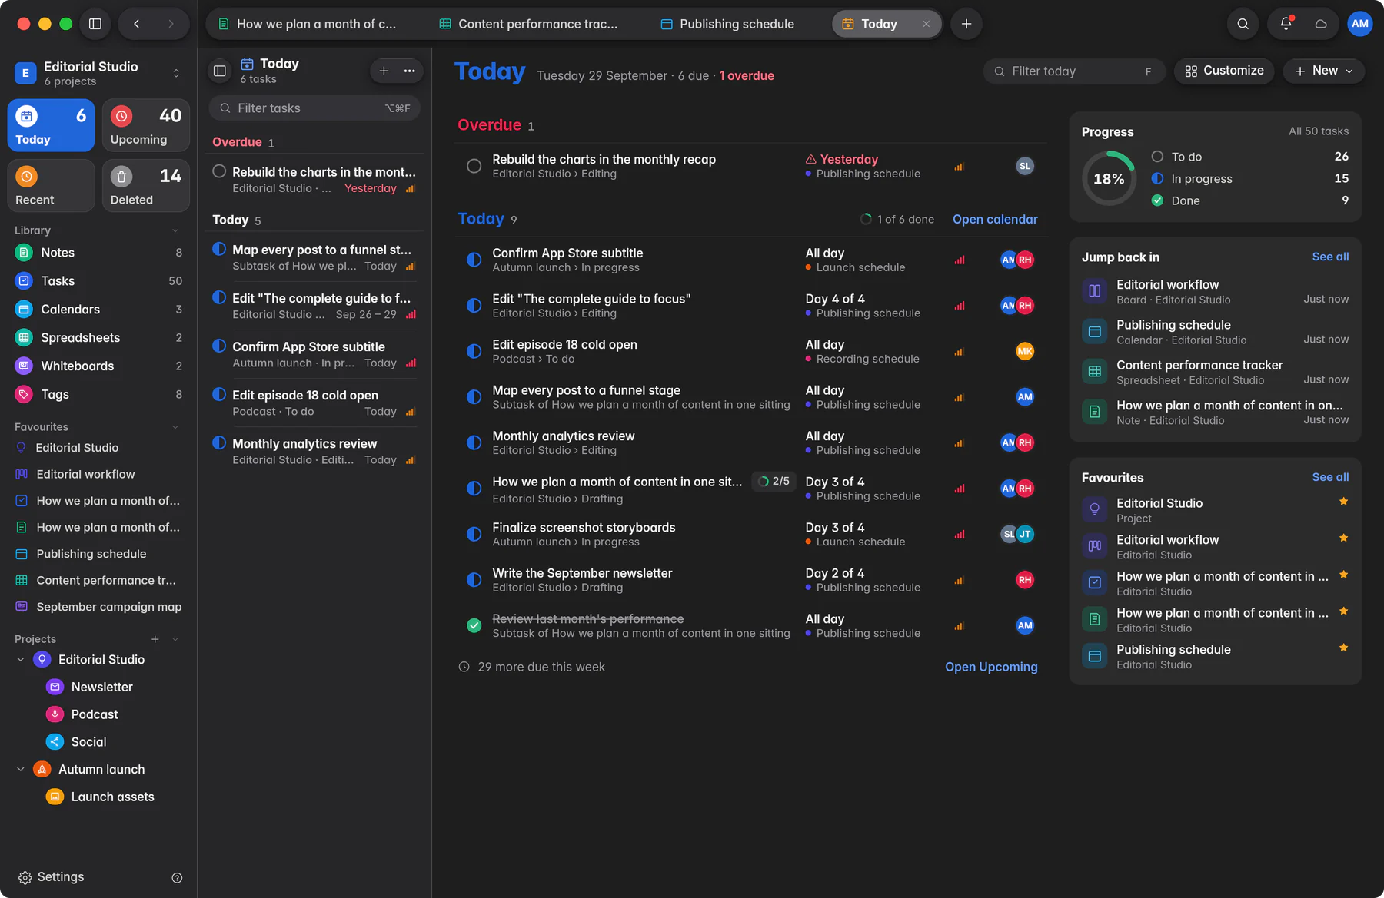Screen dimensions: 1384x898
Task: Unstar Editorial workflow in Favourites panel
Action: click(x=1343, y=538)
